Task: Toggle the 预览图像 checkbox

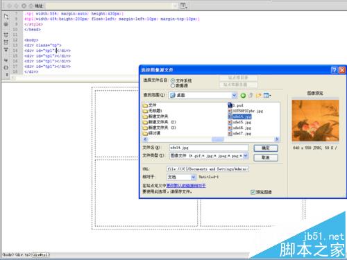Action: pyautogui.click(x=253, y=192)
